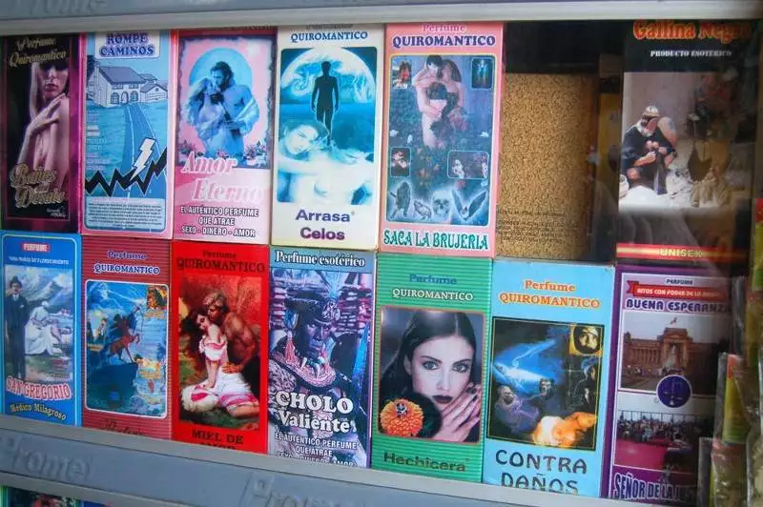Click the UNISEX label under Gallina Negra
Screen dimensions: 763x507
coord(680,253)
